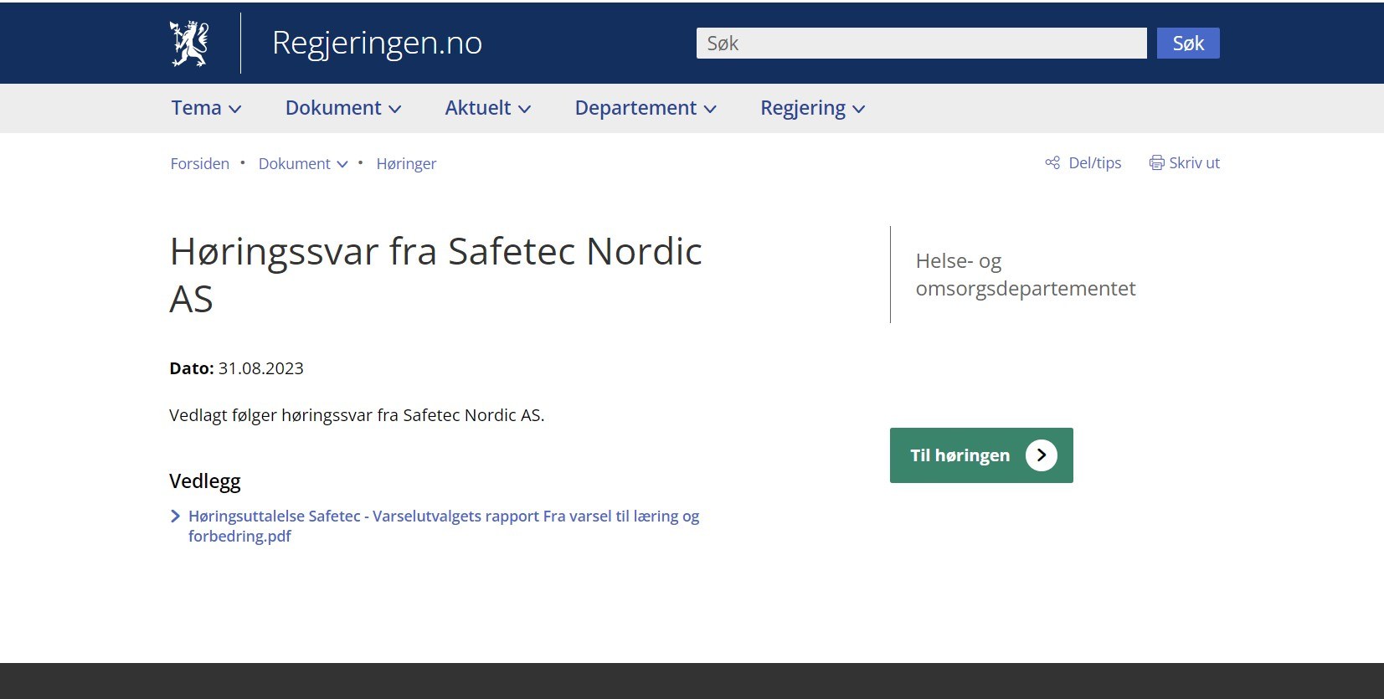Open the Høringer breadcrumb link

point(406,164)
